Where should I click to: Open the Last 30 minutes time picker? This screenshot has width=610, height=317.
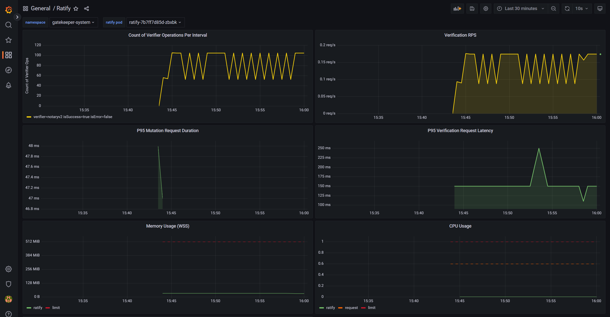[520, 9]
